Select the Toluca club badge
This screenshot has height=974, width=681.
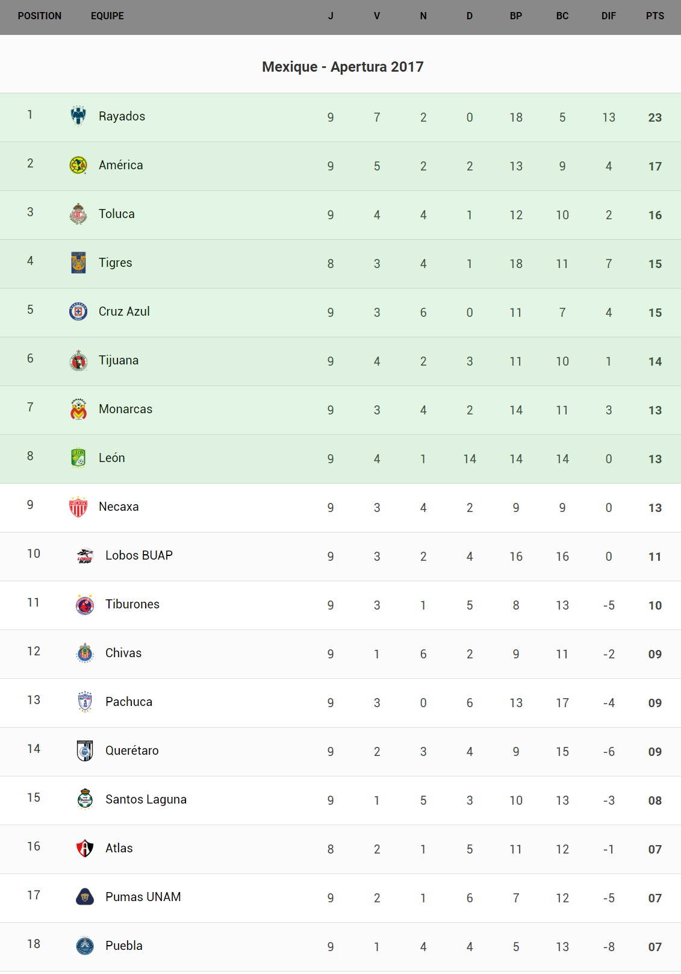(x=78, y=214)
